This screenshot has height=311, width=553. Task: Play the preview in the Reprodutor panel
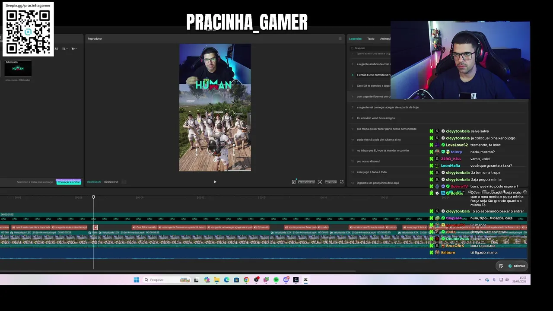click(x=215, y=182)
